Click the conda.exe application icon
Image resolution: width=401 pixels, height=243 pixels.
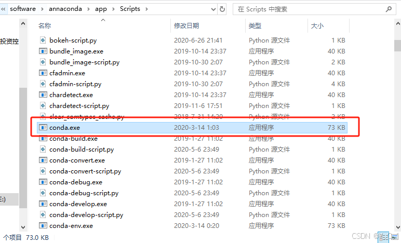43,127
